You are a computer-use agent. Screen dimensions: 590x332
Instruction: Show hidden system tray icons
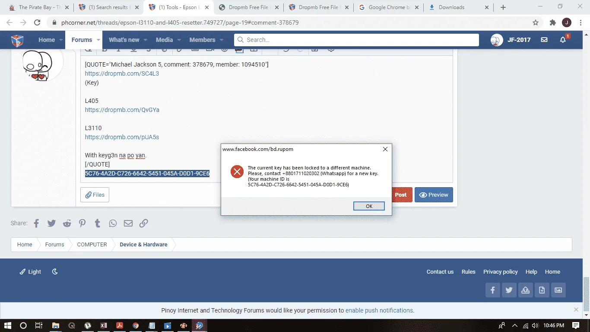[514, 326]
